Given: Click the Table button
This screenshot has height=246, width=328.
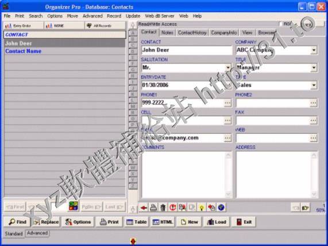Looking at the screenshot, I should (136, 222).
